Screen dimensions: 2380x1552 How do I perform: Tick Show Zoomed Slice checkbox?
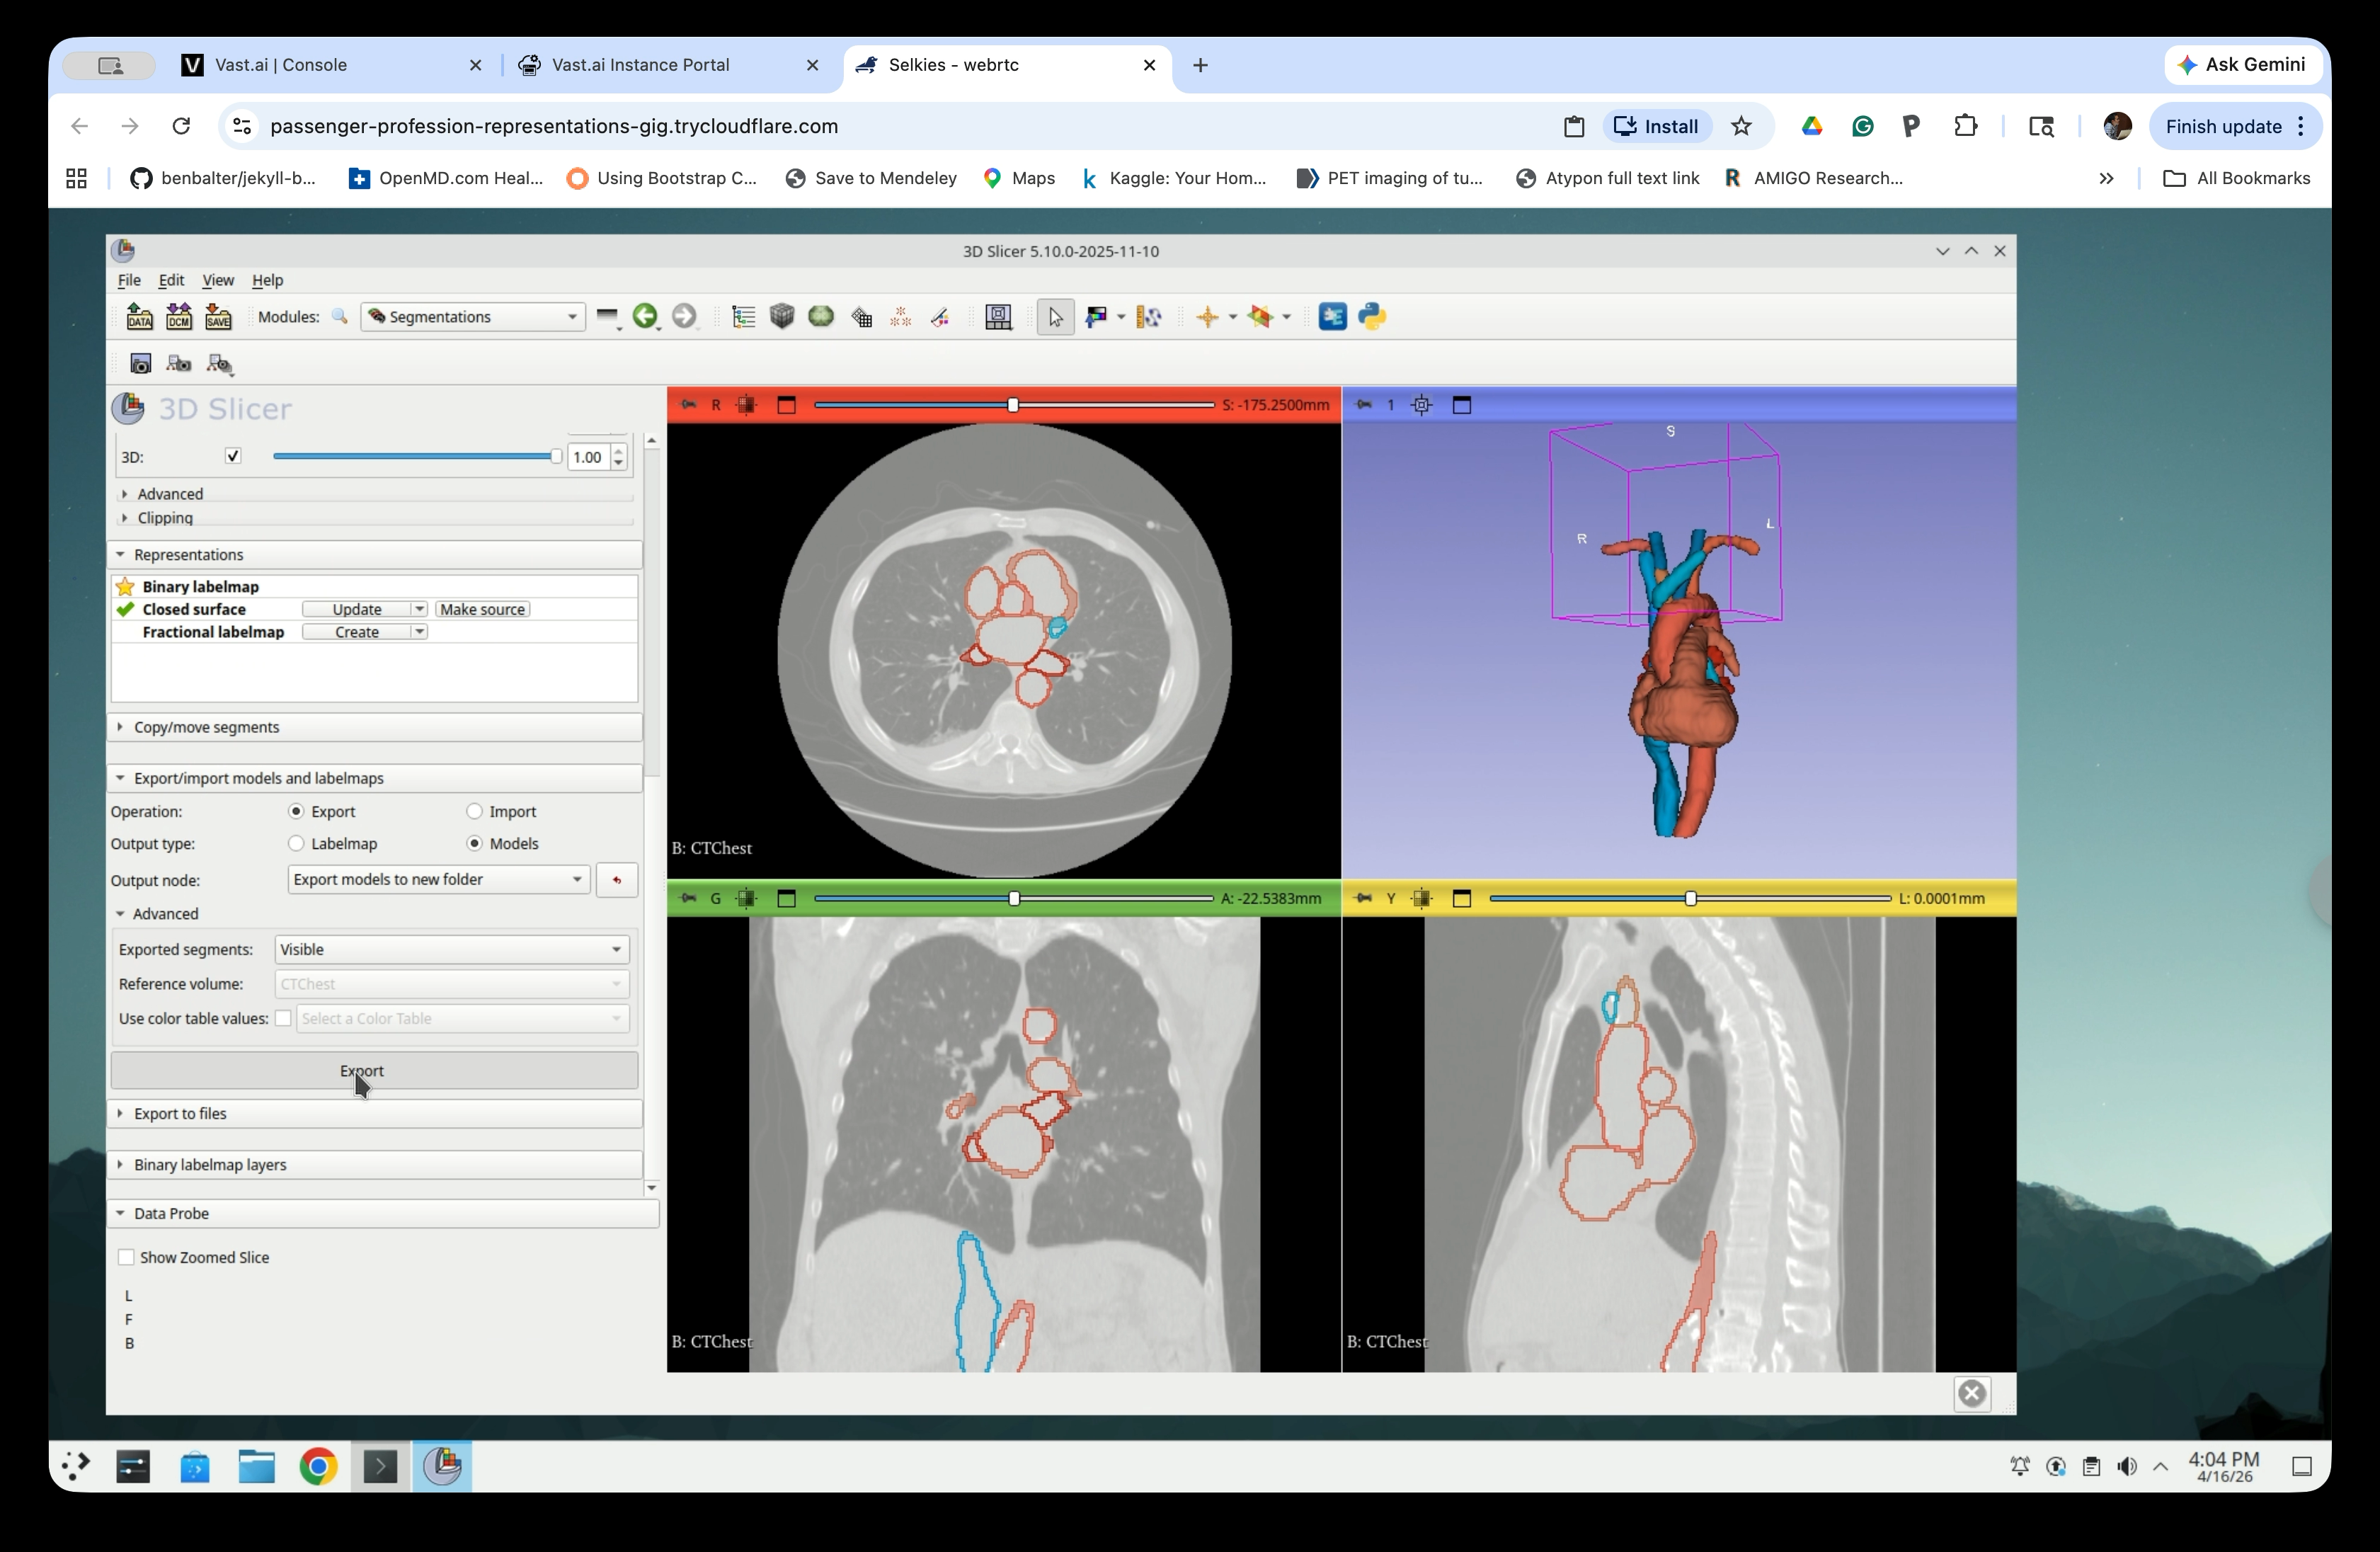click(x=127, y=1257)
